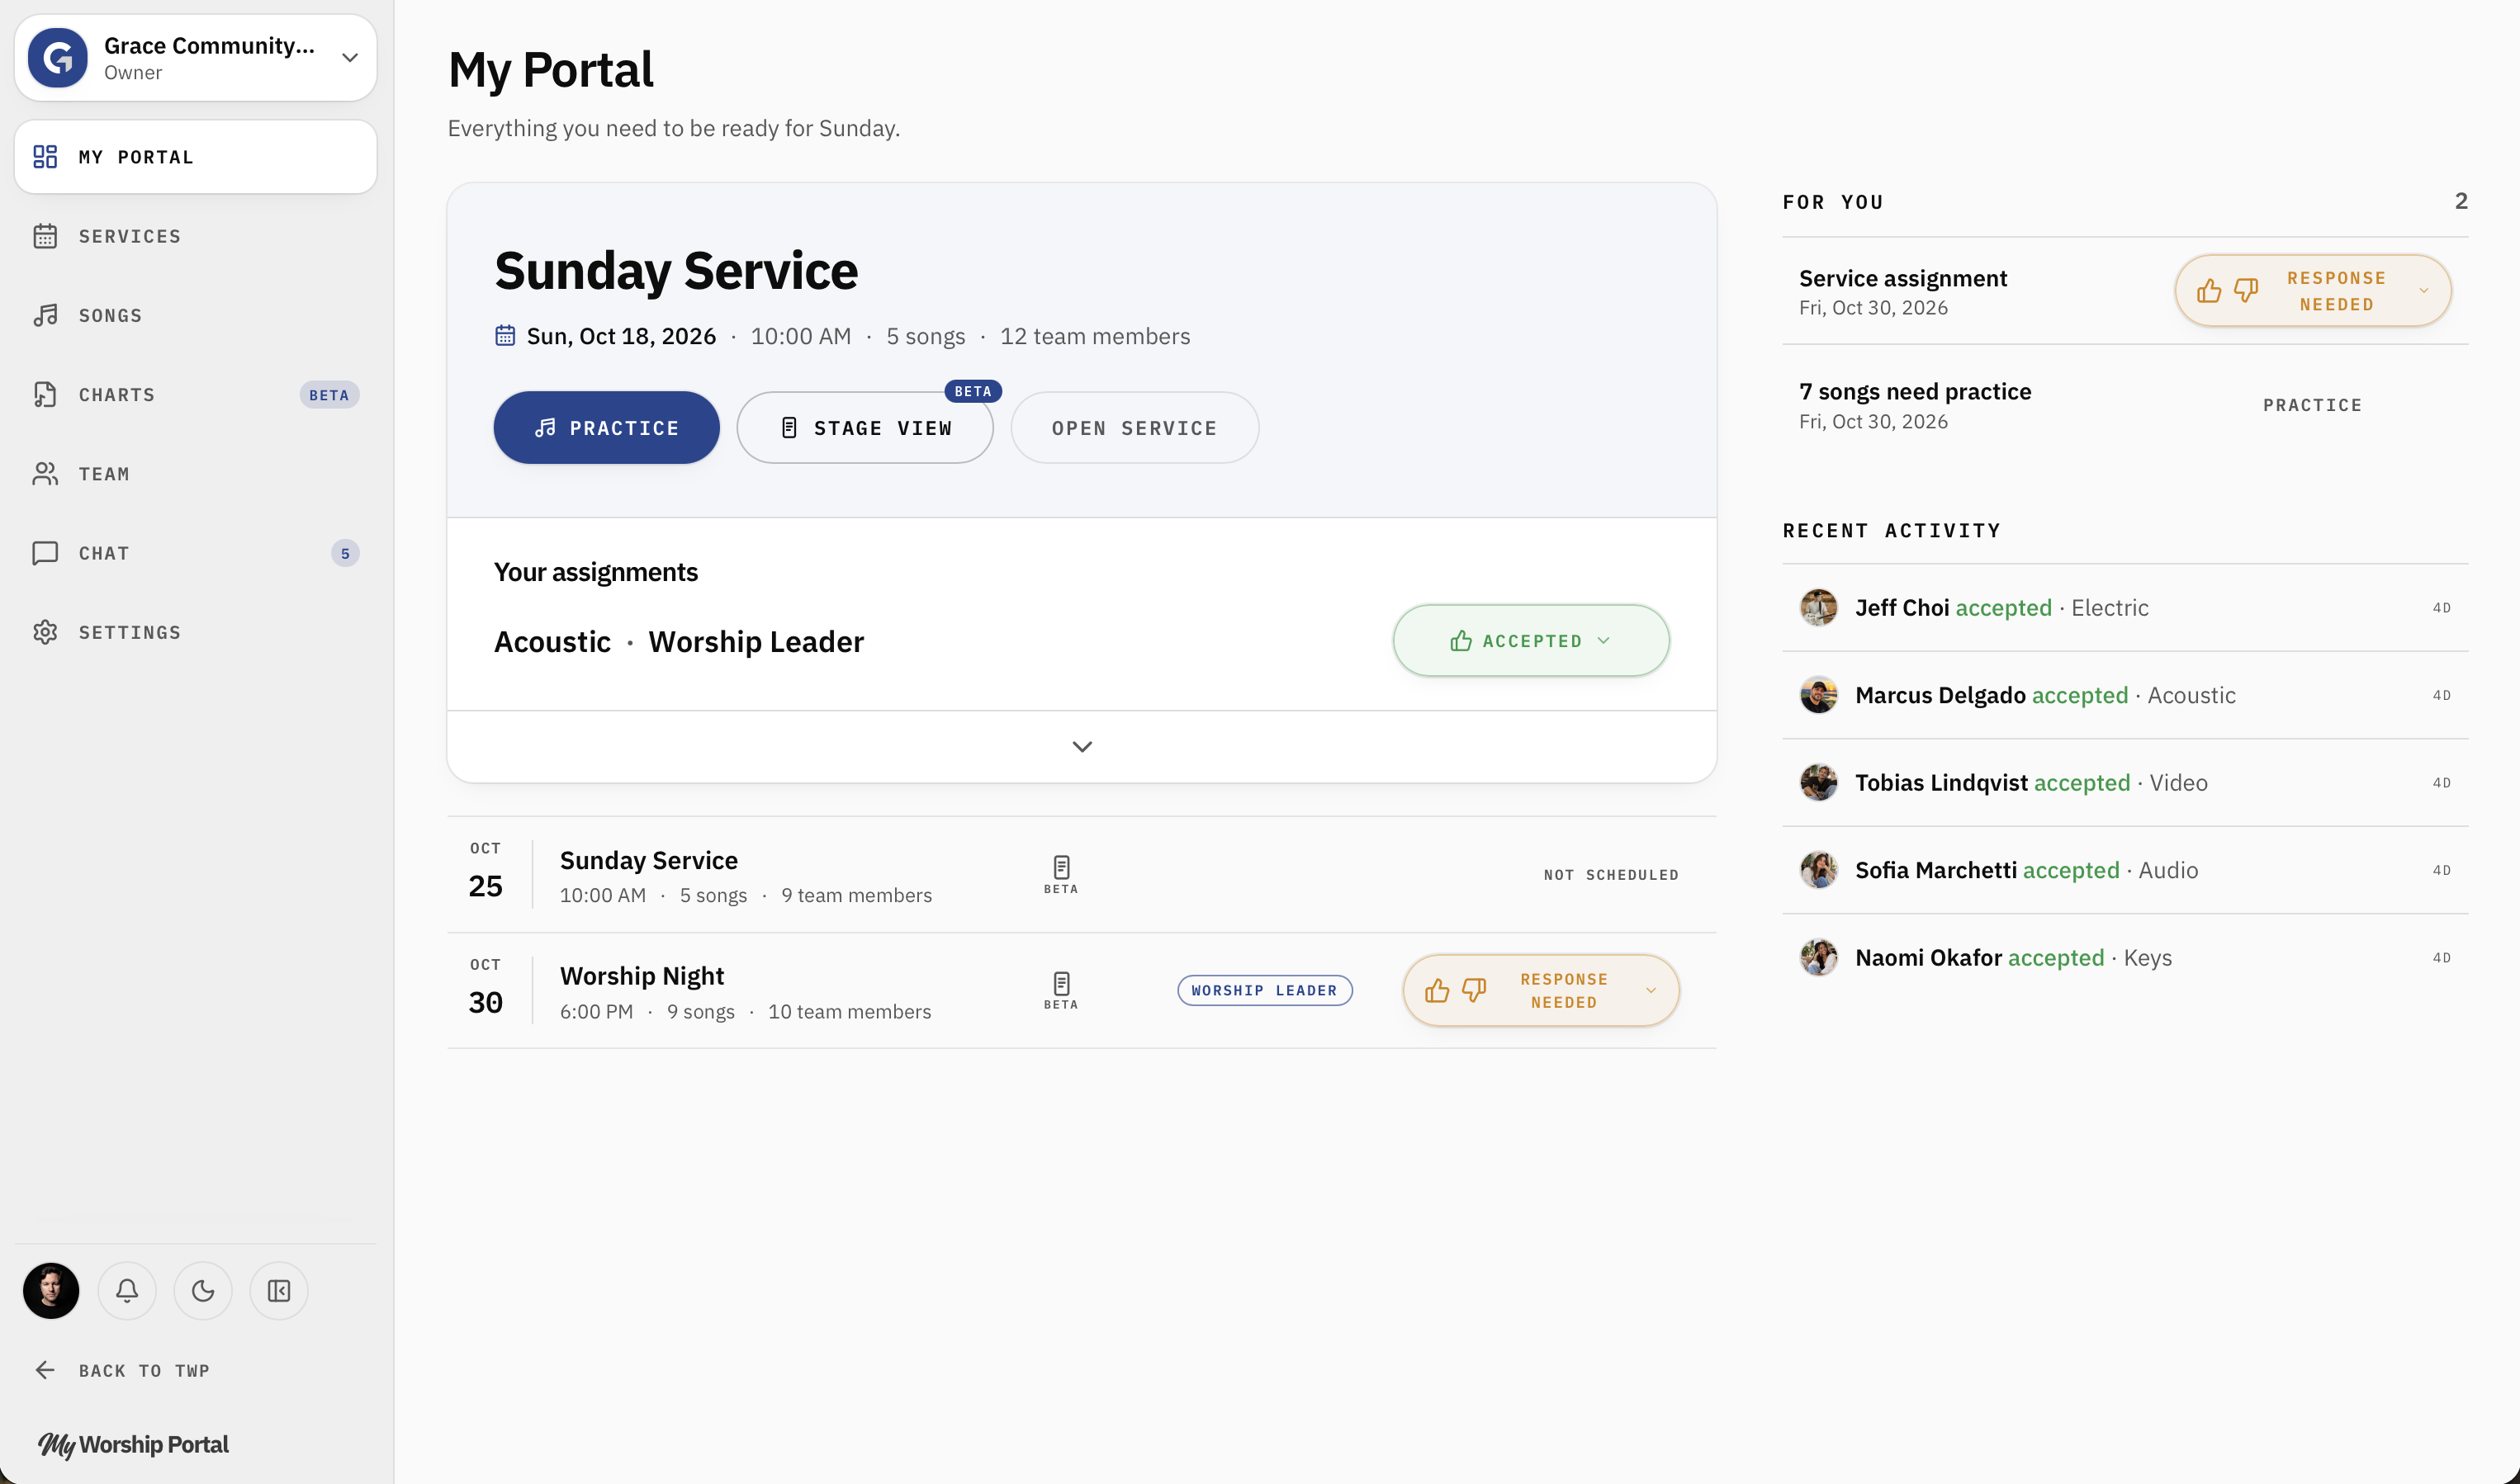Open Sofia Marchetti's avatar
Image resolution: width=2520 pixels, height=1484 pixels.
coord(1819,870)
